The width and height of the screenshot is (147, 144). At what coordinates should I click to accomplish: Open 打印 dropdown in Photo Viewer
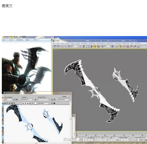(12, 40)
